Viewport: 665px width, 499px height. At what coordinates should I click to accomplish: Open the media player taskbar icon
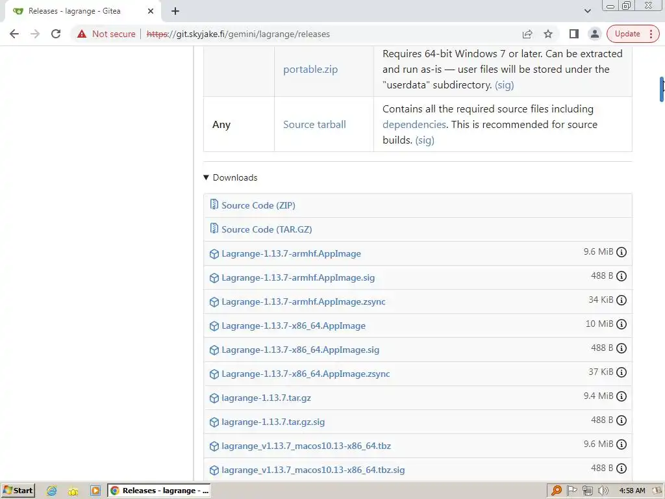(x=95, y=491)
